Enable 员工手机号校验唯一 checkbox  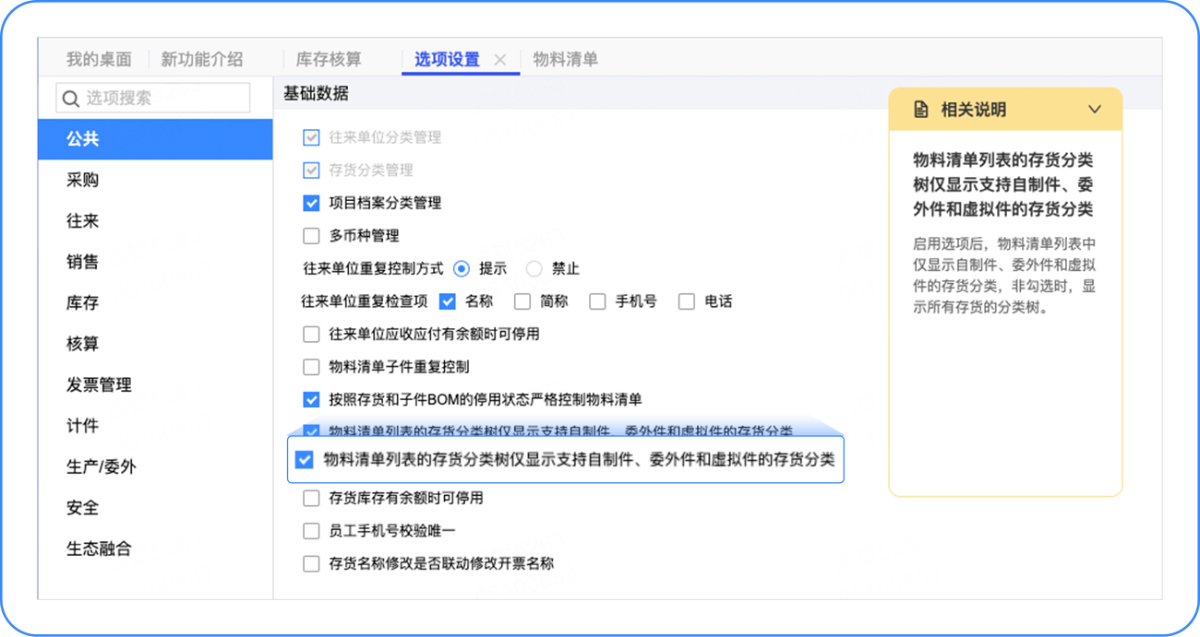(311, 531)
